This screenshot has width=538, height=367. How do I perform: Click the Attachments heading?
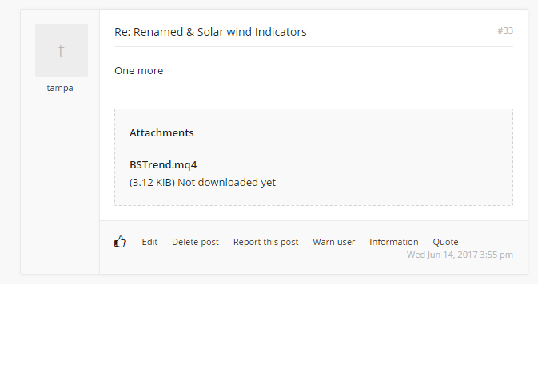tap(161, 133)
